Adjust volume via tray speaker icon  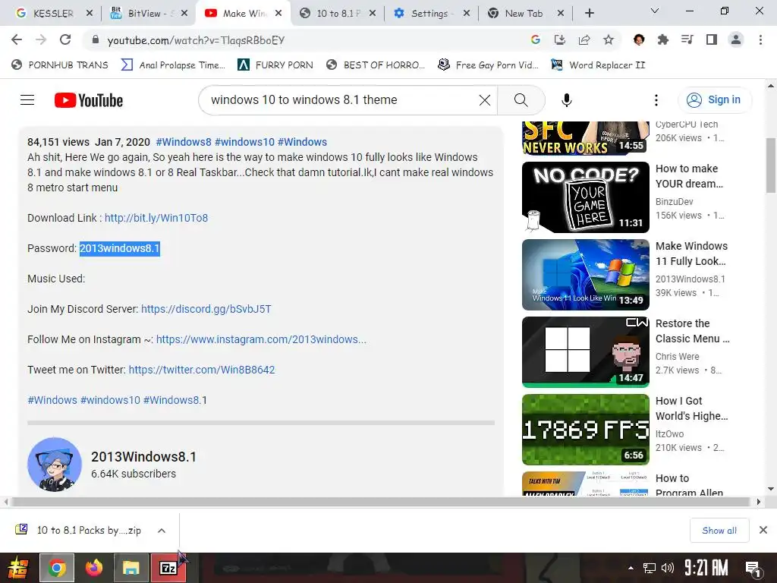[x=668, y=568]
